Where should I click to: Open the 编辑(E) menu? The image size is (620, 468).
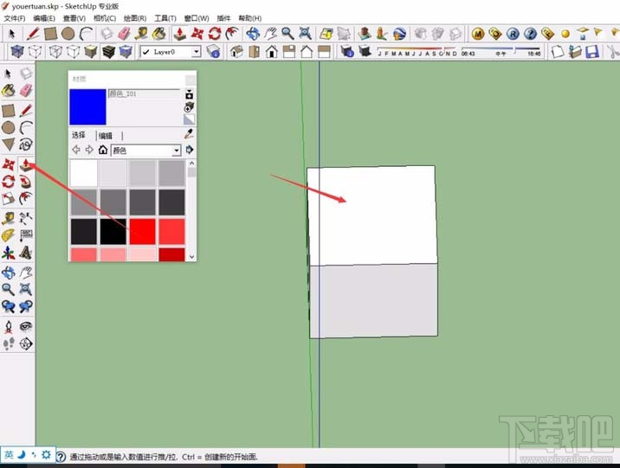[x=44, y=18]
